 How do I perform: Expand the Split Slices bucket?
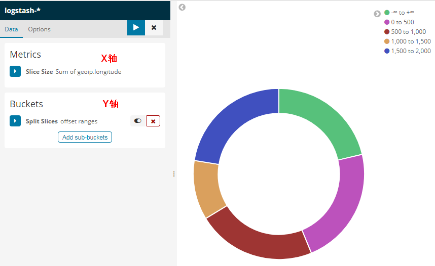pyautogui.click(x=15, y=121)
